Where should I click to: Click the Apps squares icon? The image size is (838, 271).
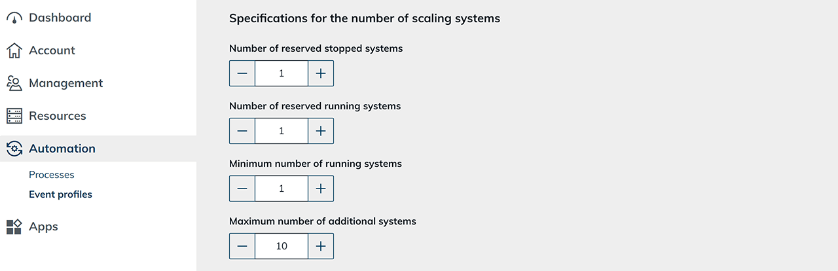tap(14, 226)
